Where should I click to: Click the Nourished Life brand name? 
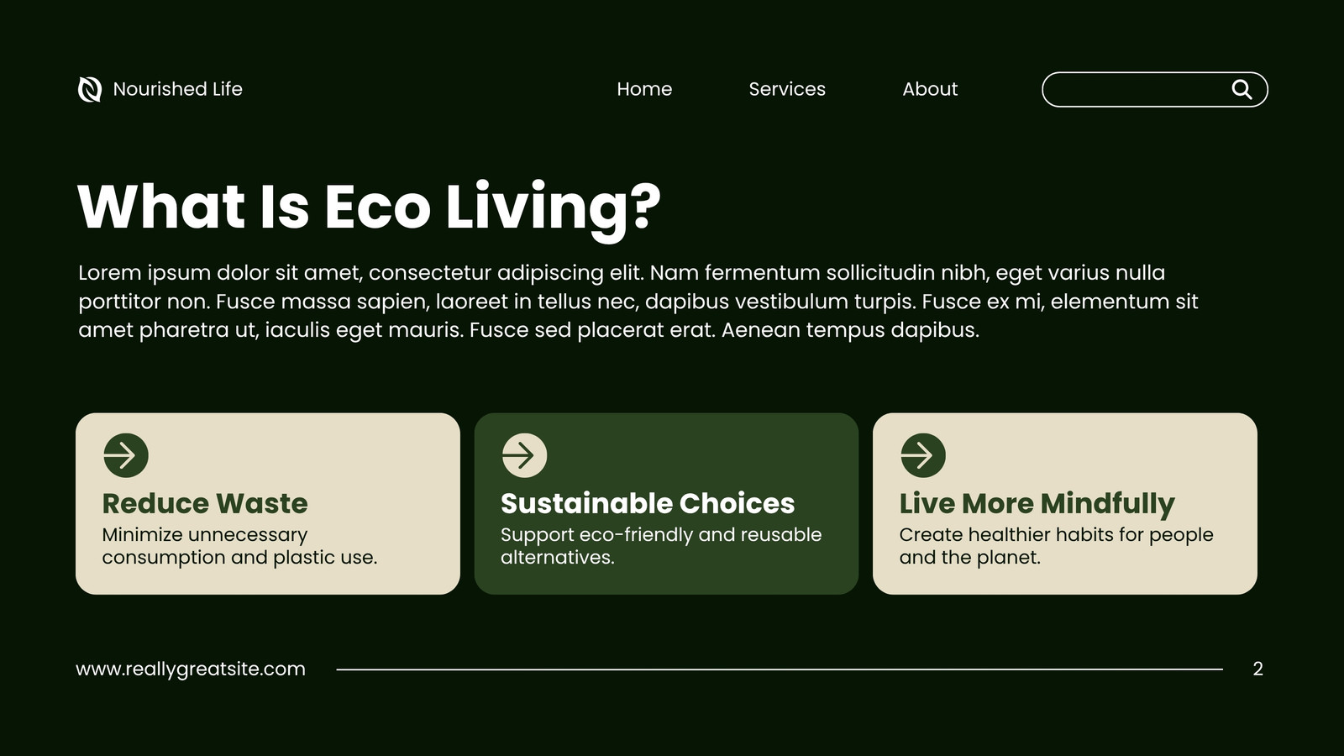[177, 89]
